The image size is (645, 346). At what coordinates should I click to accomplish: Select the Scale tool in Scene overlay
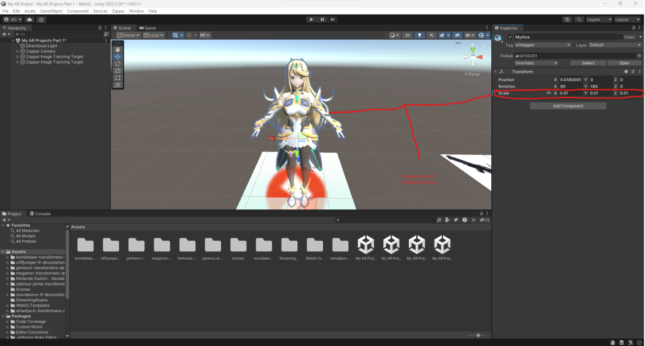click(118, 70)
